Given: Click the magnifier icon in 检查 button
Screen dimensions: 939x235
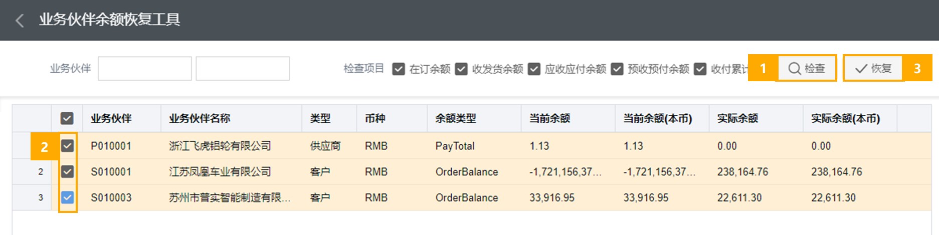Looking at the screenshot, I should 795,69.
